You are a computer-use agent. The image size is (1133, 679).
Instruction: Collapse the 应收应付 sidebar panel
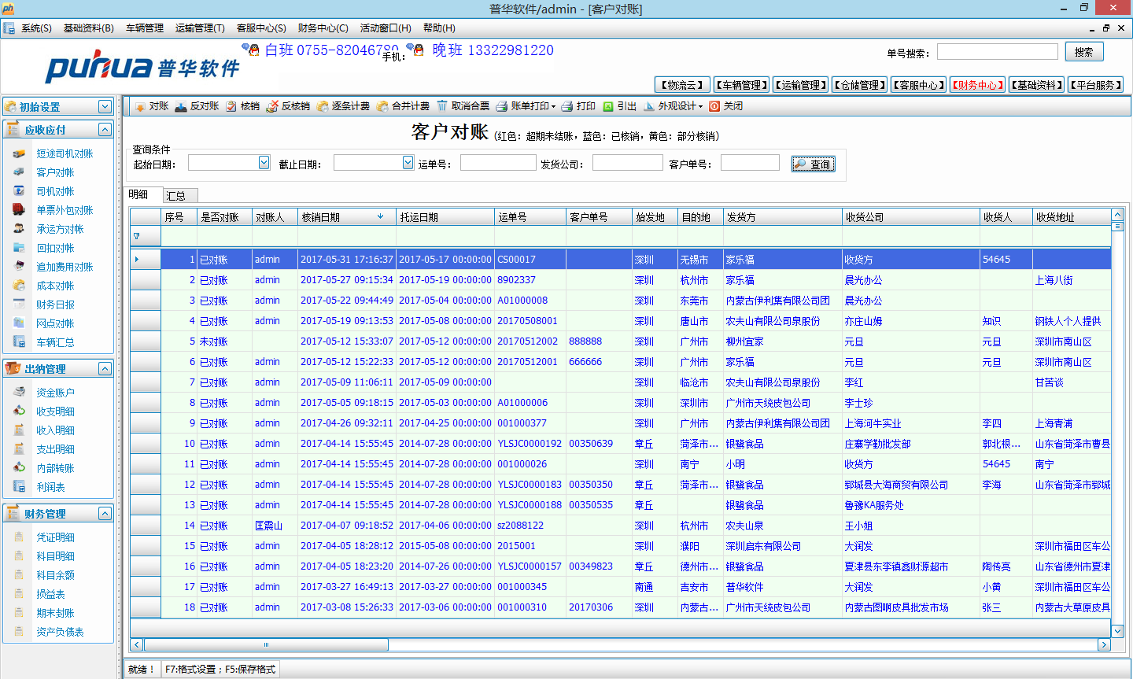tap(105, 129)
